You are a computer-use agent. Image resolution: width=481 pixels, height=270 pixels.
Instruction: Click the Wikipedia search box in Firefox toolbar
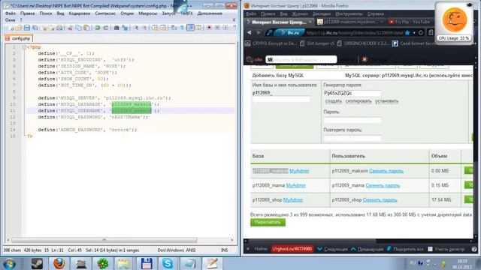coord(301,59)
